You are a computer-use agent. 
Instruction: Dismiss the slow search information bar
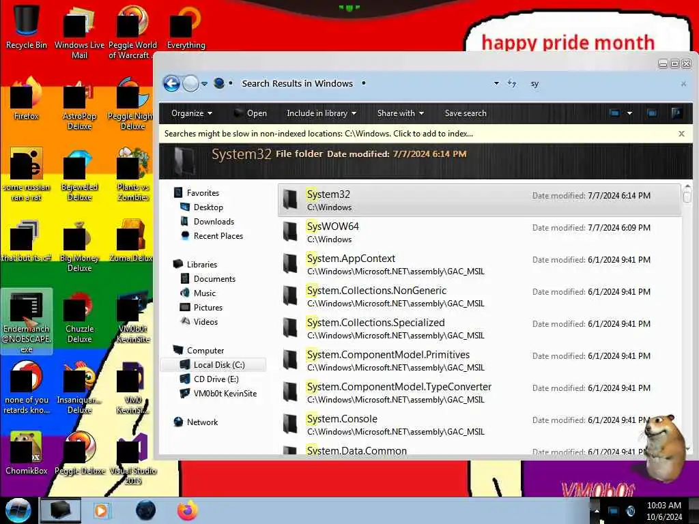tap(681, 134)
